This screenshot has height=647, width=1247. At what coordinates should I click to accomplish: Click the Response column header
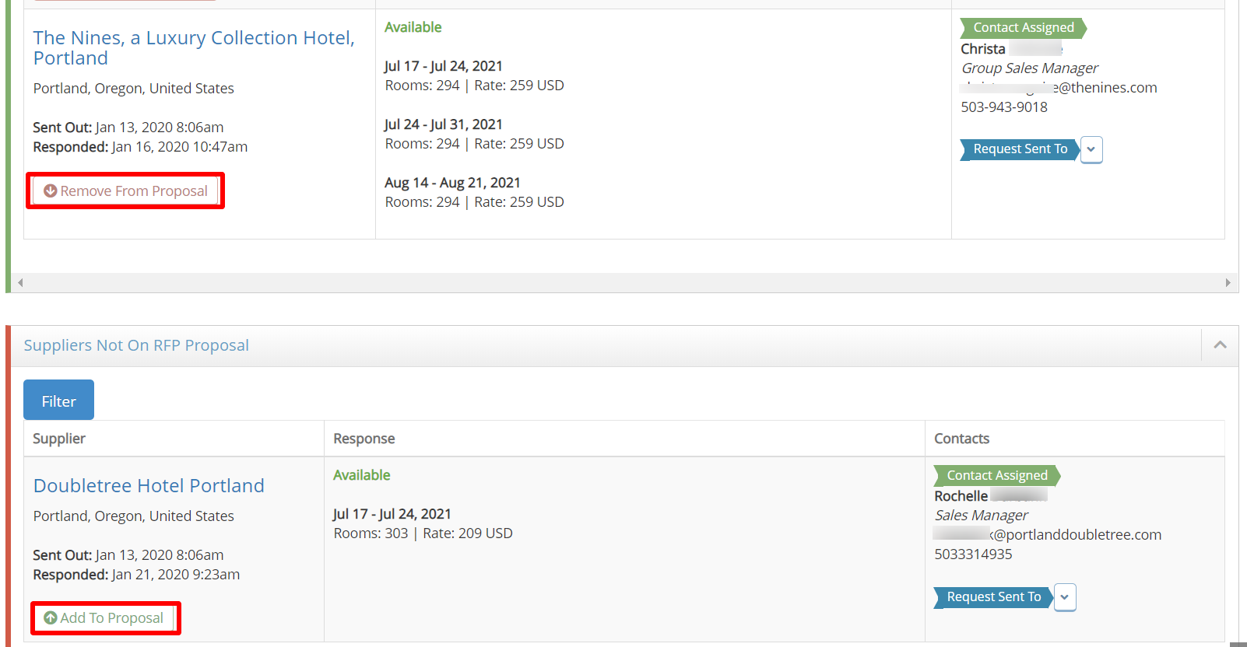point(364,439)
